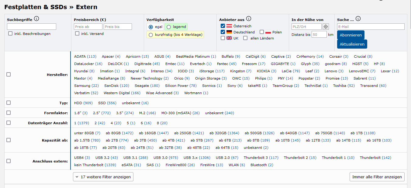
Task: Filter by manufacturer Seagate
Action: point(147,86)
